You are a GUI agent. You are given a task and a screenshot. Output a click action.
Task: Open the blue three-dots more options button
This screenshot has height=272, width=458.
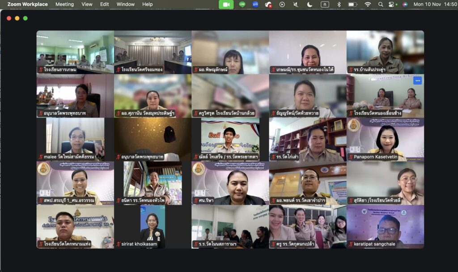coord(417,81)
